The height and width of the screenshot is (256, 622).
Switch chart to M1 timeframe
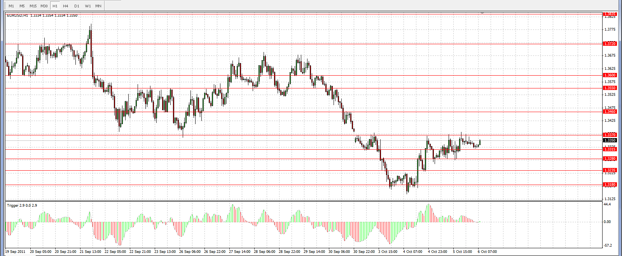(x=11, y=6)
